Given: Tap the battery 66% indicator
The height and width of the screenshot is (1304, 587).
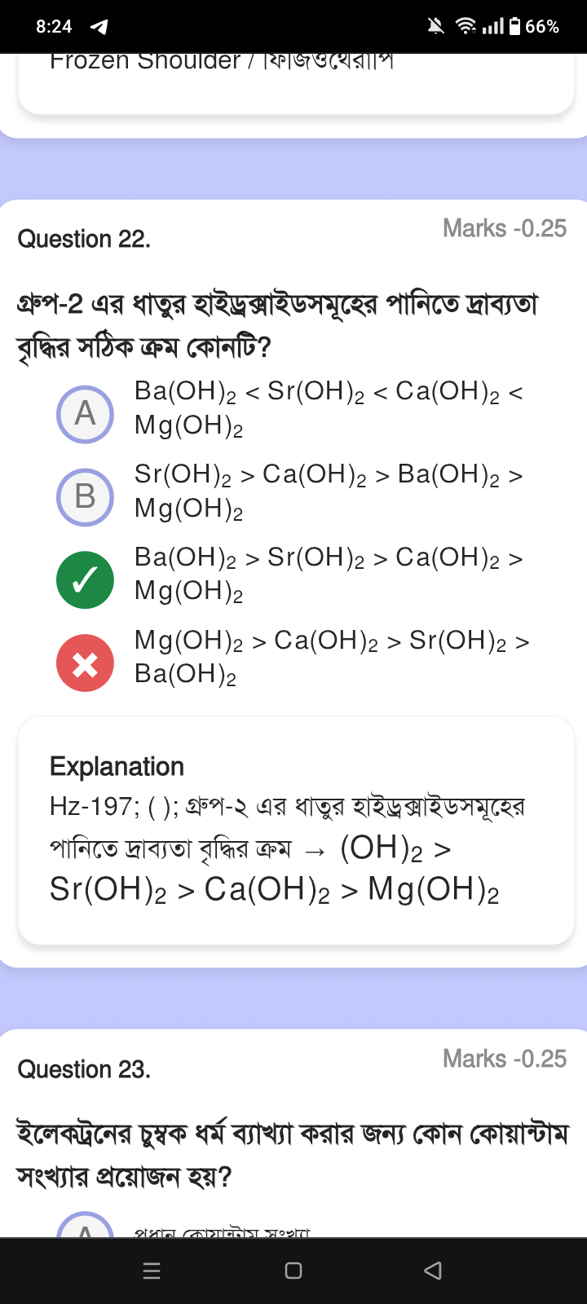Looking at the screenshot, I should tap(534, 26).
